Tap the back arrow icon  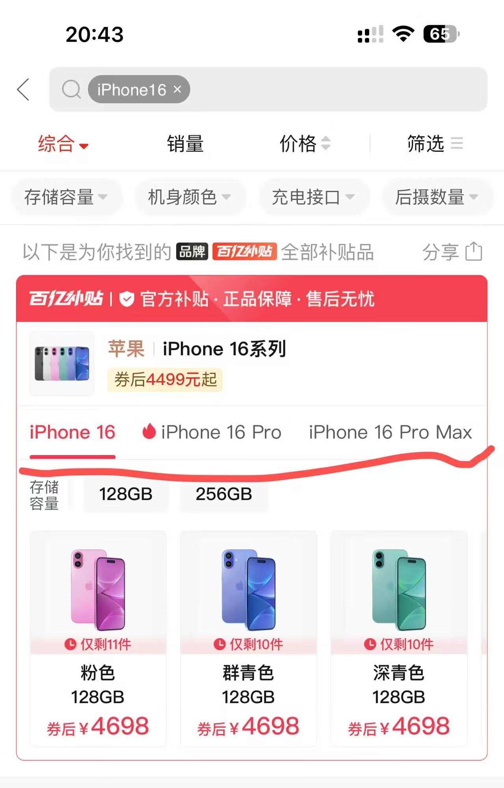click(x=23, y=90)
